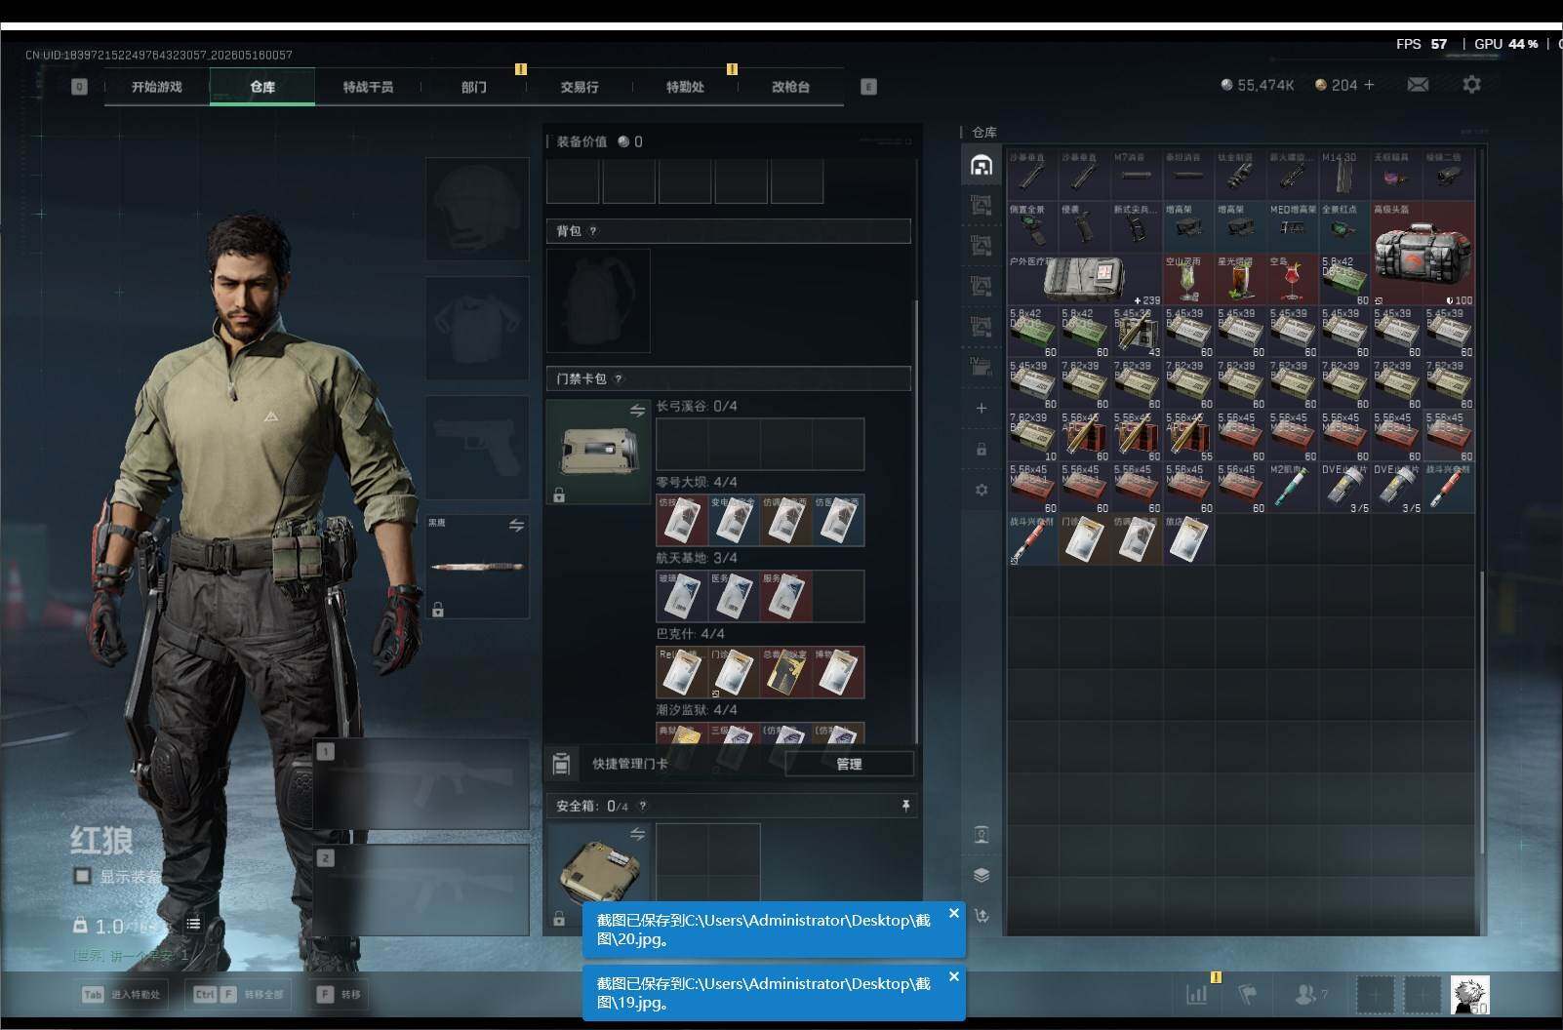Open the mail envelope icon
Image resolution: width=1563 pixels, height=1030 pixels.
coord(1418,85)
